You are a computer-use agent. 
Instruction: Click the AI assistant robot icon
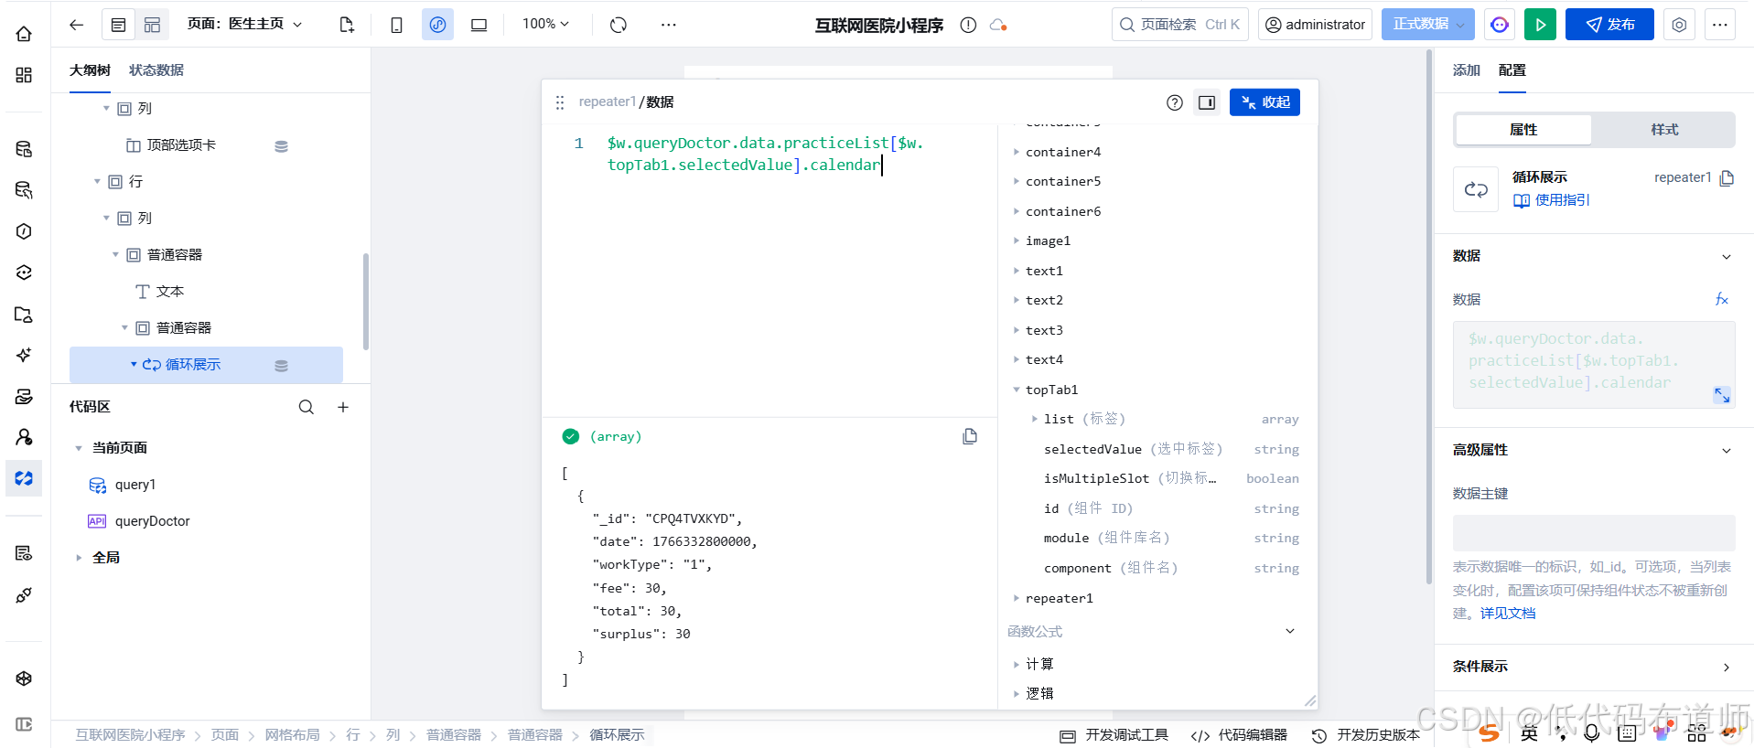tap(1500, 25)
